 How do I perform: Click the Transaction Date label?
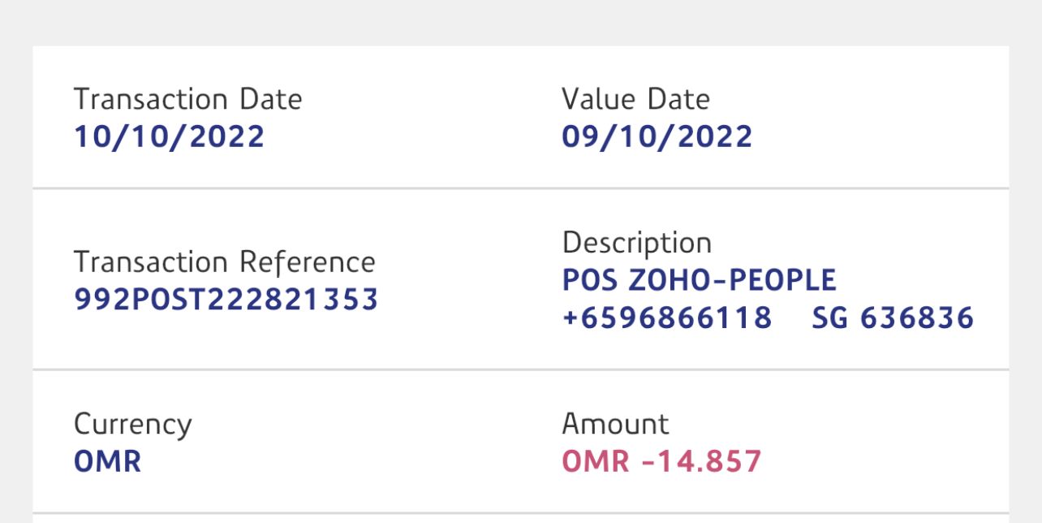tap(187, 99)
